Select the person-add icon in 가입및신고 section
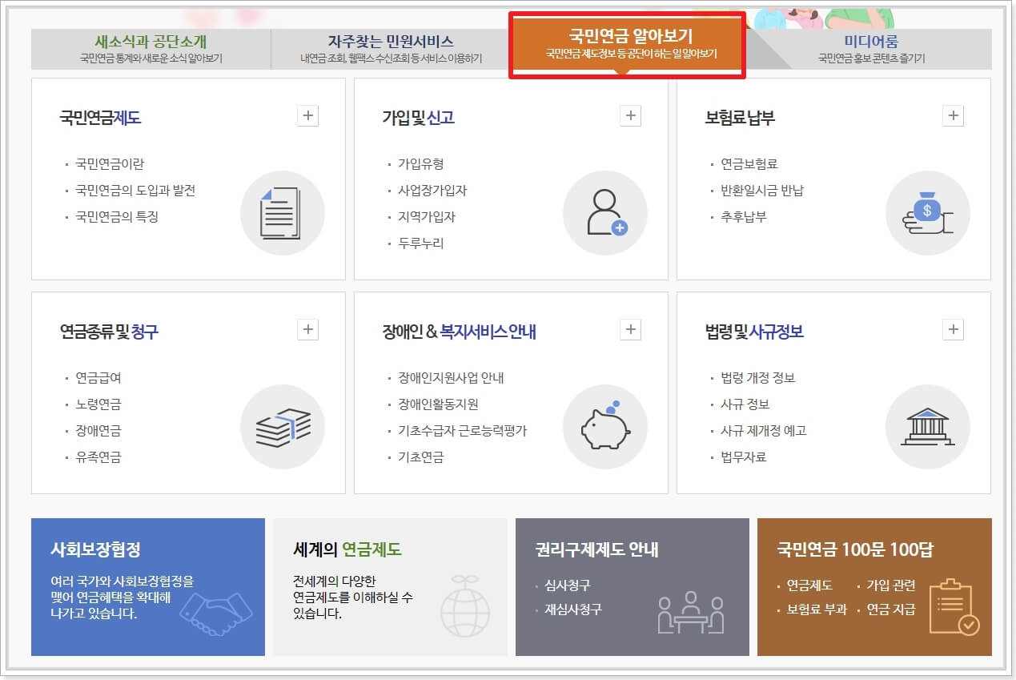This screenshot has width=1016, height=680. [x=605, y=211]
